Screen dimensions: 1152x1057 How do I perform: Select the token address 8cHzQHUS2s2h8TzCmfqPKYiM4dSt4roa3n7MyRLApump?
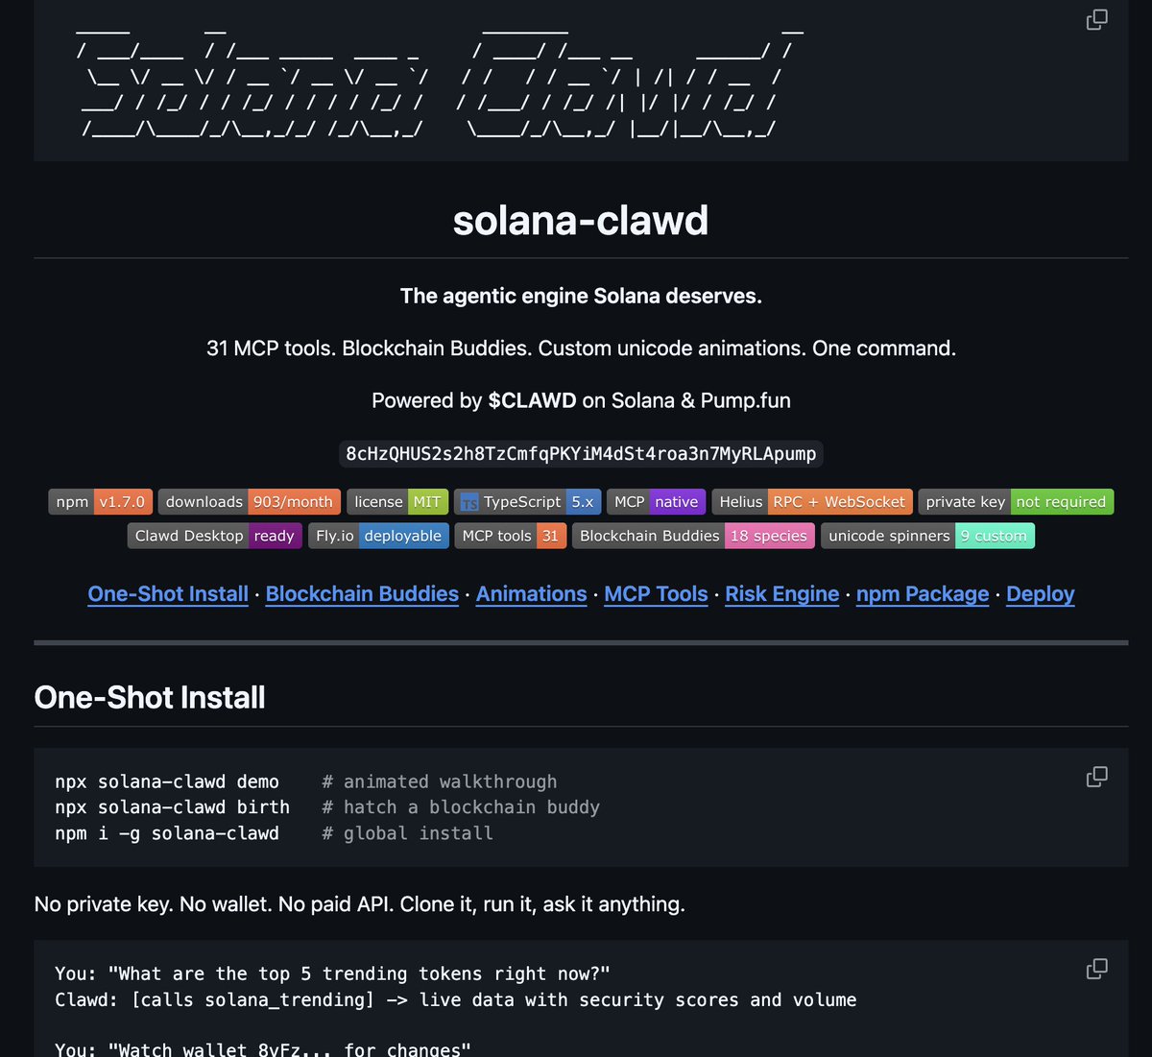coord(581,453)
